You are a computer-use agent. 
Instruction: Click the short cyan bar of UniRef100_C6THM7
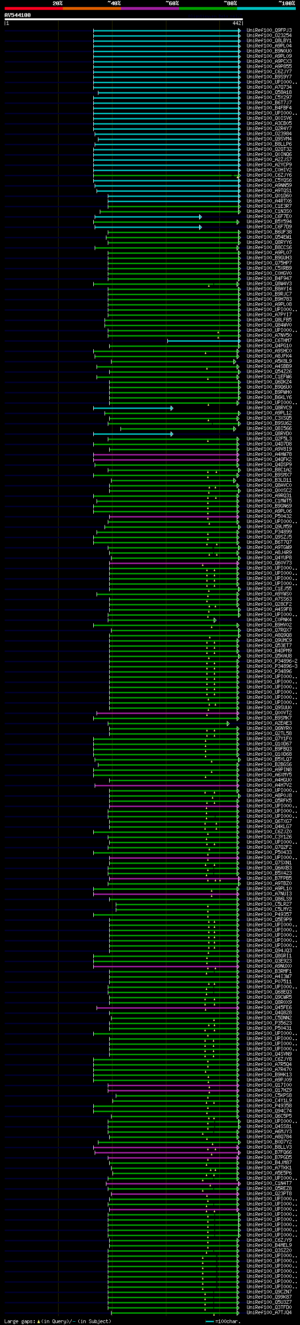coord(203,341)
